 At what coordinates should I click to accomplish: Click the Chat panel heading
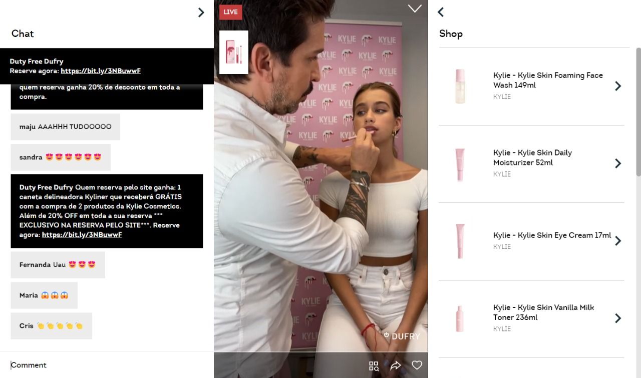point(23,33)
